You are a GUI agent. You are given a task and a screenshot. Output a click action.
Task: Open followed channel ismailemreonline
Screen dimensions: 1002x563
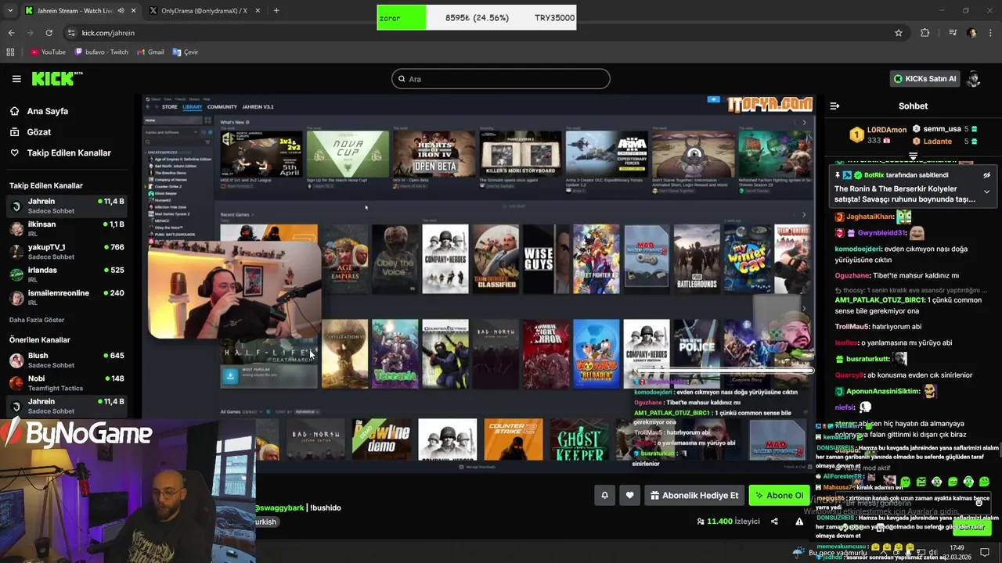[67, 298]
